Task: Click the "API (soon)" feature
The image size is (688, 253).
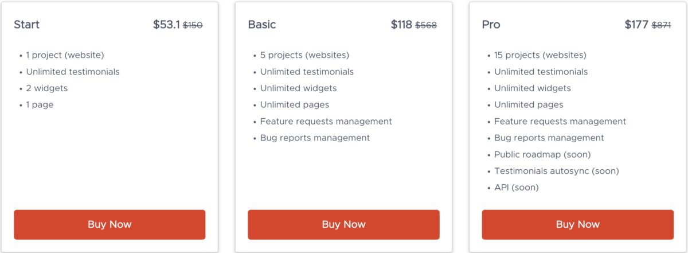Action: pos(516,188)
